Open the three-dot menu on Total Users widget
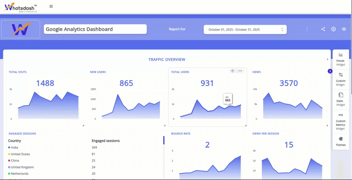352x180 pixels. 240,71
